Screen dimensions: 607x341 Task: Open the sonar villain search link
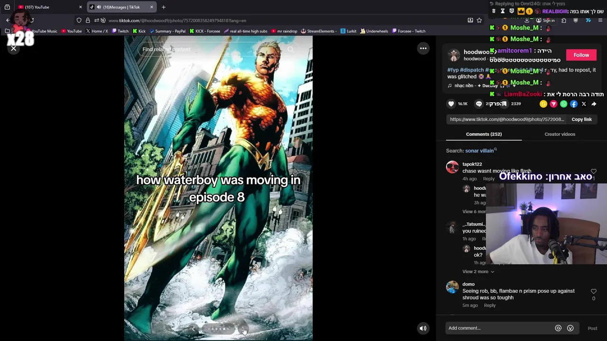481,151
